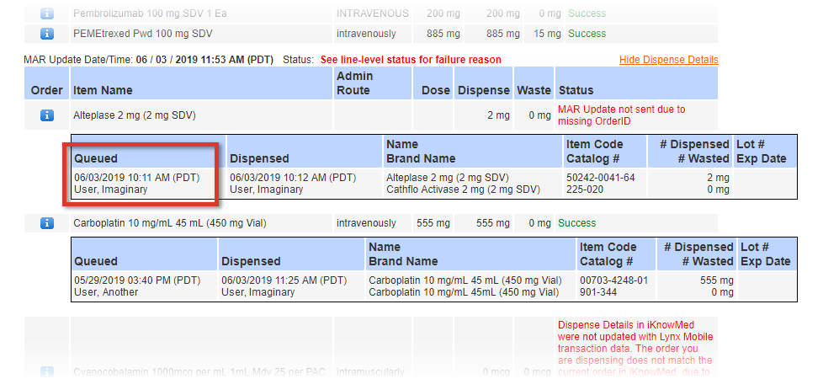Click the Item Name column header
This screenshot has width=823, height=379.
click(x=102, y=90)
